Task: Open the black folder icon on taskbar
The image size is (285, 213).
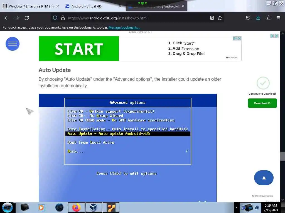Action: pos(24,207)
